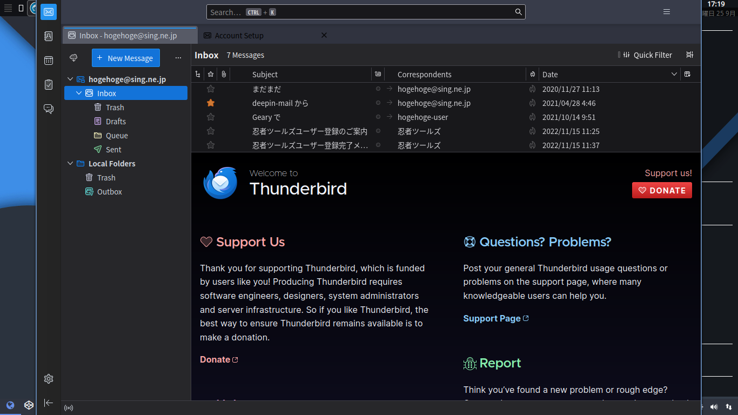Open the Thunderbird hamburger app menu

coord(667,12)
